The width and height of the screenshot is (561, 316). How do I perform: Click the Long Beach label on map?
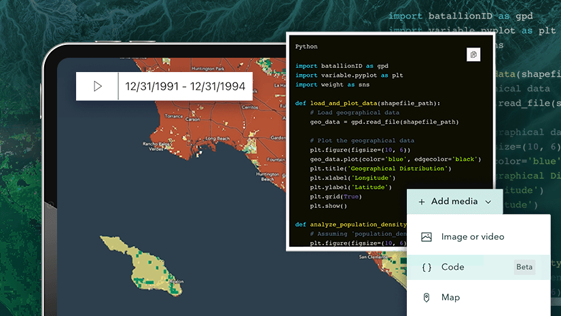tap(217, 139)
